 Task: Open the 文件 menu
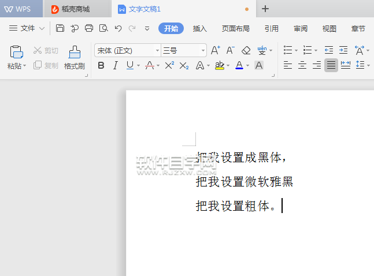[x=27, y=28]
